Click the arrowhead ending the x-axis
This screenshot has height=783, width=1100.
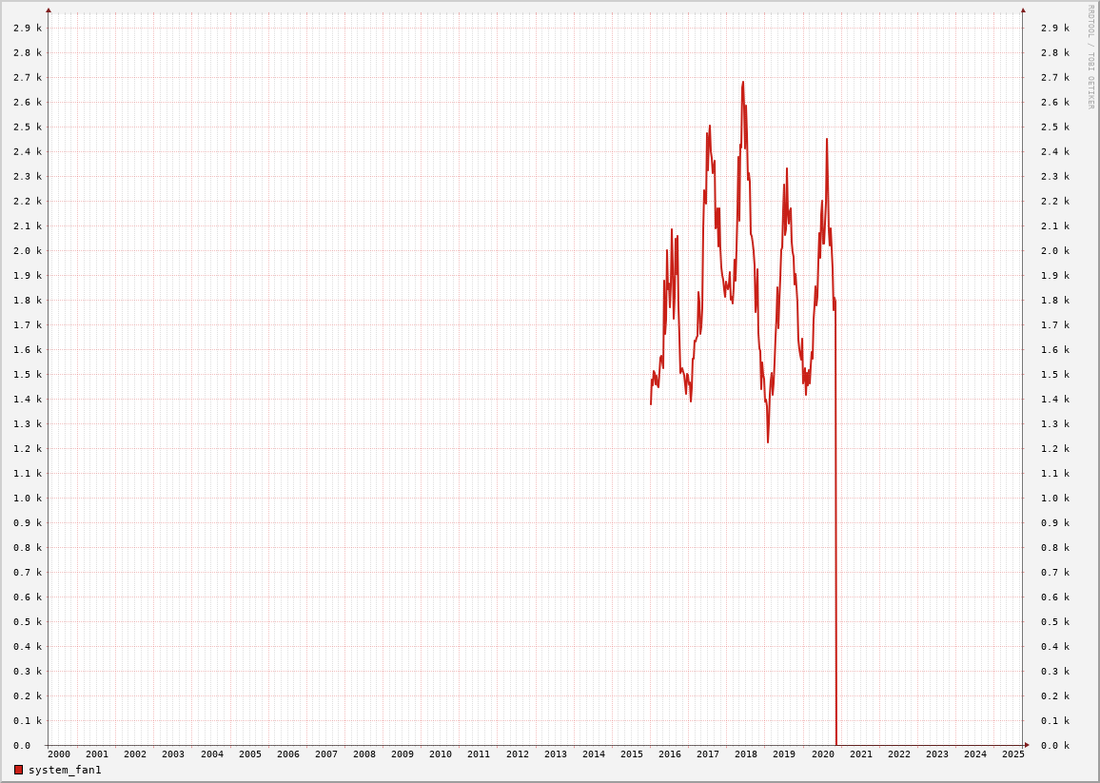coord(1027,745)
